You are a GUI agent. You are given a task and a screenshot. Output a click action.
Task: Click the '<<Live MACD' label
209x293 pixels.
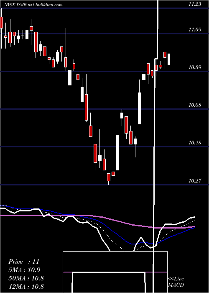pos(176,282)
